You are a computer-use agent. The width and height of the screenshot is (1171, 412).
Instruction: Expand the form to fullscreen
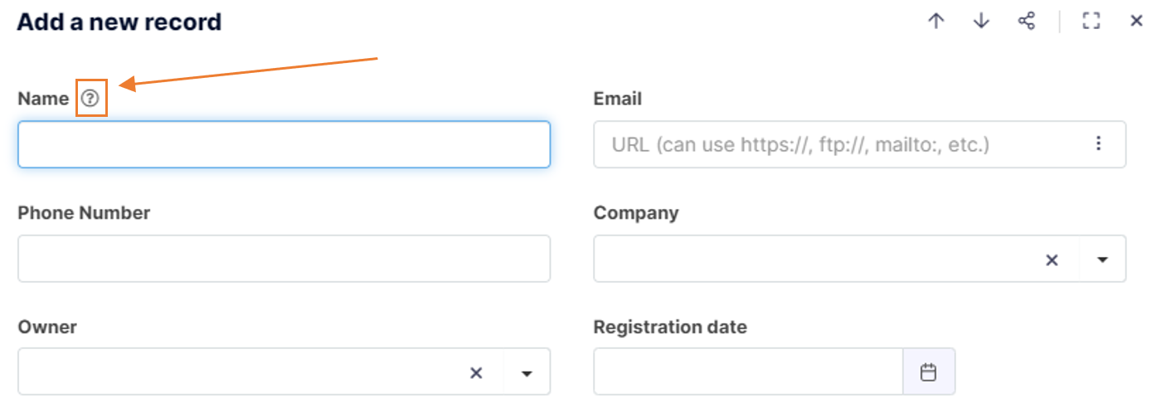coord(1091,22)
